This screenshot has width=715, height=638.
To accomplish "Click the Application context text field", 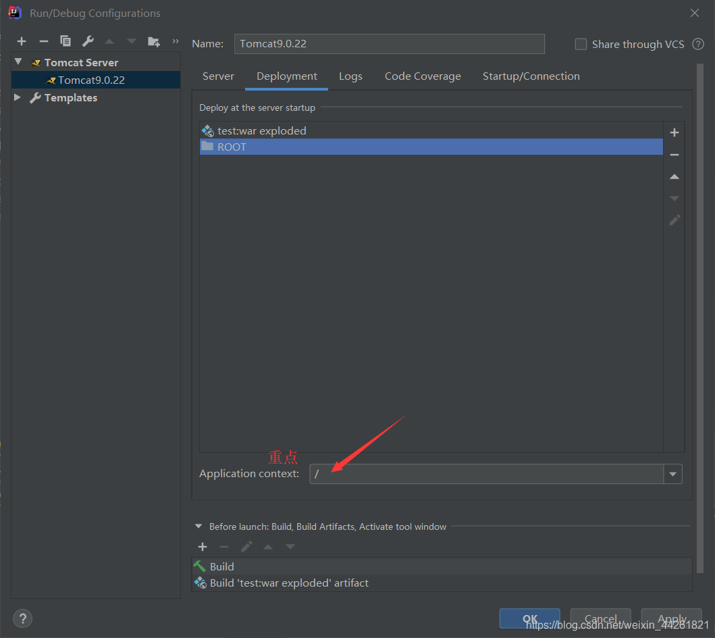I will 487,474.
